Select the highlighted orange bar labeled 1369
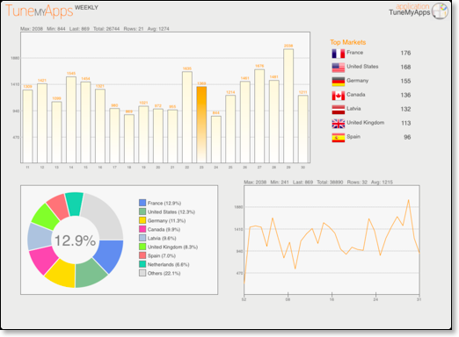The height and width of the screenshot is (337, 459). 201,125
